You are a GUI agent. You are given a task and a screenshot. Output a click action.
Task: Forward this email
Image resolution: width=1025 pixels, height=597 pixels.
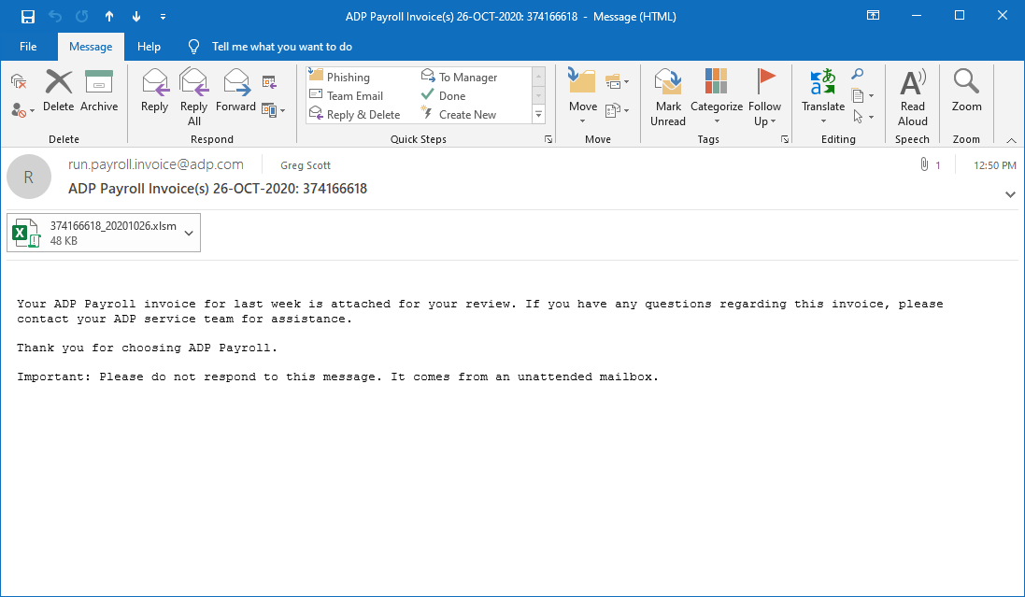point(235,93)
